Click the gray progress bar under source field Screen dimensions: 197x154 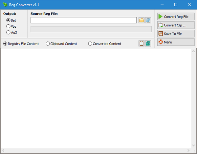pyautogui.click(x=91, y=29)
